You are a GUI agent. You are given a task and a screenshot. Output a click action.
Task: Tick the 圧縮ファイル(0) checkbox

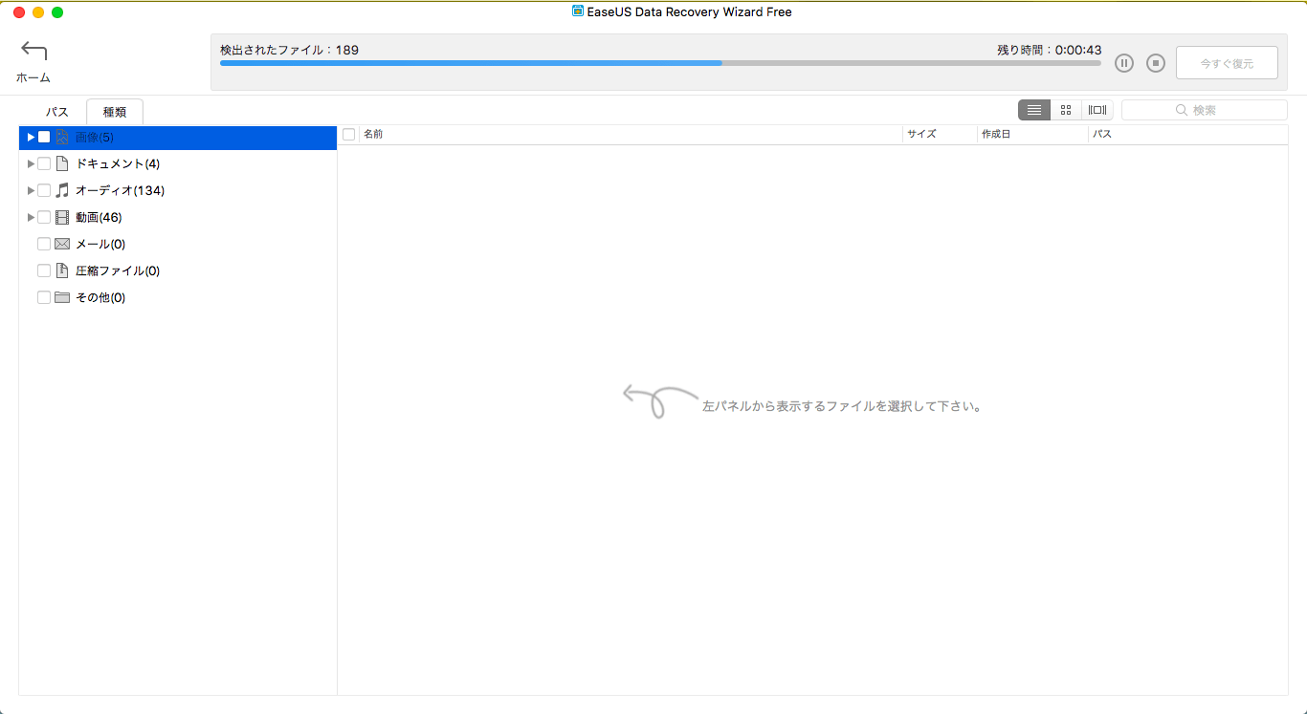click(44, 270)
